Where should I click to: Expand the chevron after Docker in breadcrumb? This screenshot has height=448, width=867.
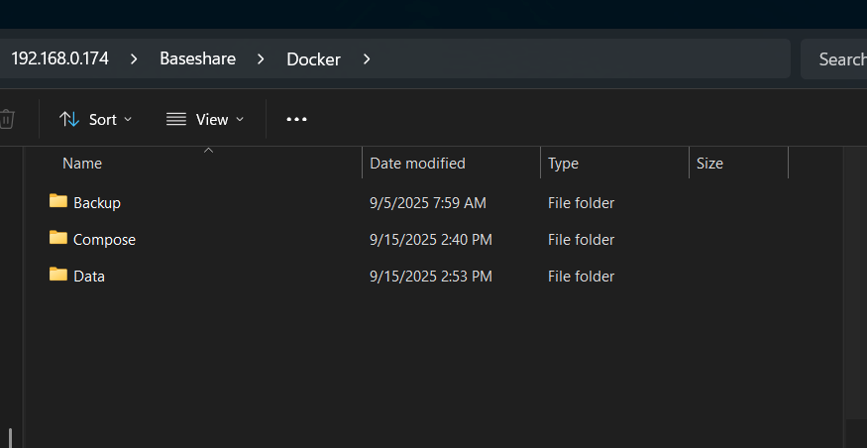[x=367, y=59]
